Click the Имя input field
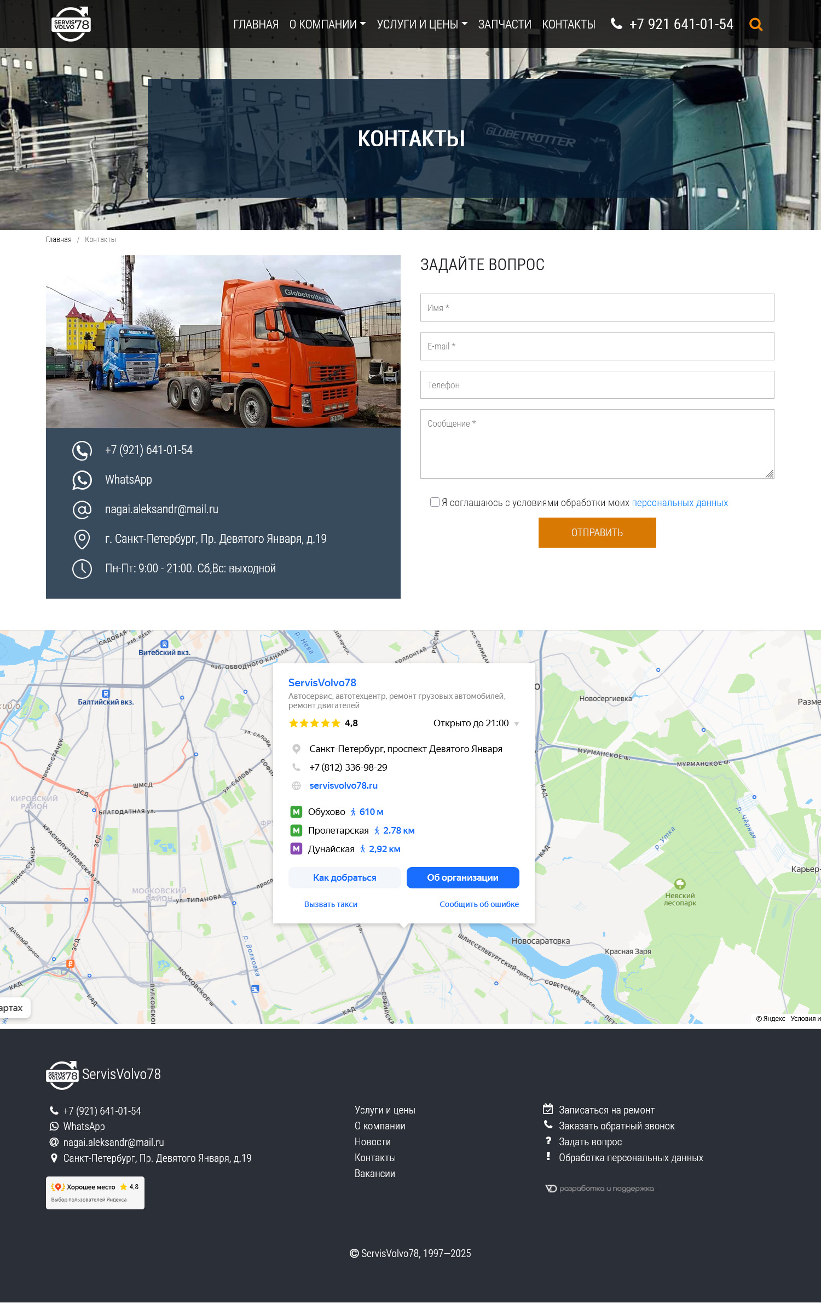 (597, 308)
